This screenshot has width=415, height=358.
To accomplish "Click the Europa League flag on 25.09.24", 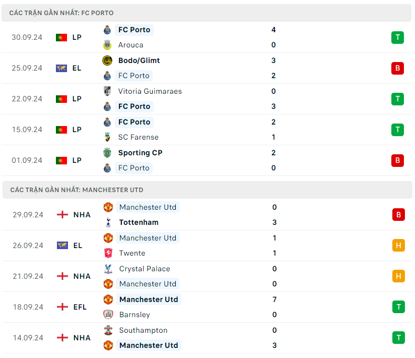I will pos(61,68).
